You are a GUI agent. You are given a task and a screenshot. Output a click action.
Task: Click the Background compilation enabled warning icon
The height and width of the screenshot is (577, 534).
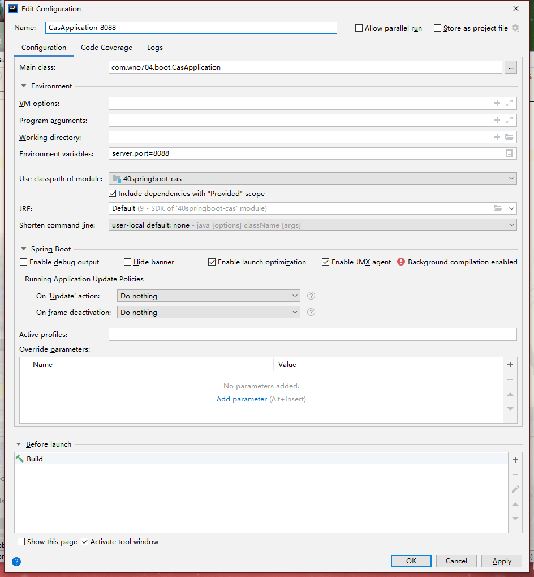tap(401, 262)
